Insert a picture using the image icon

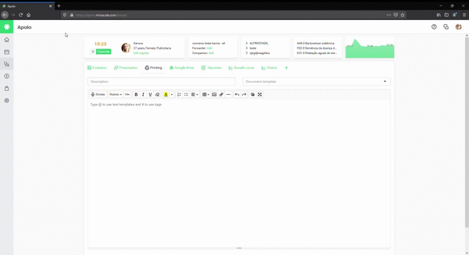[214, 95]
